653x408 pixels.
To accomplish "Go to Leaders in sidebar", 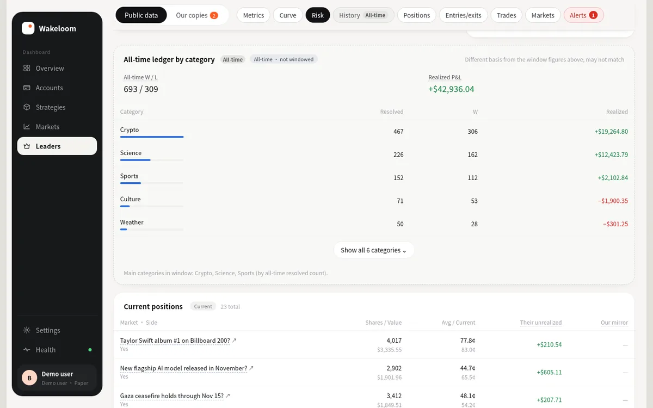I will [x=57, y=146].
